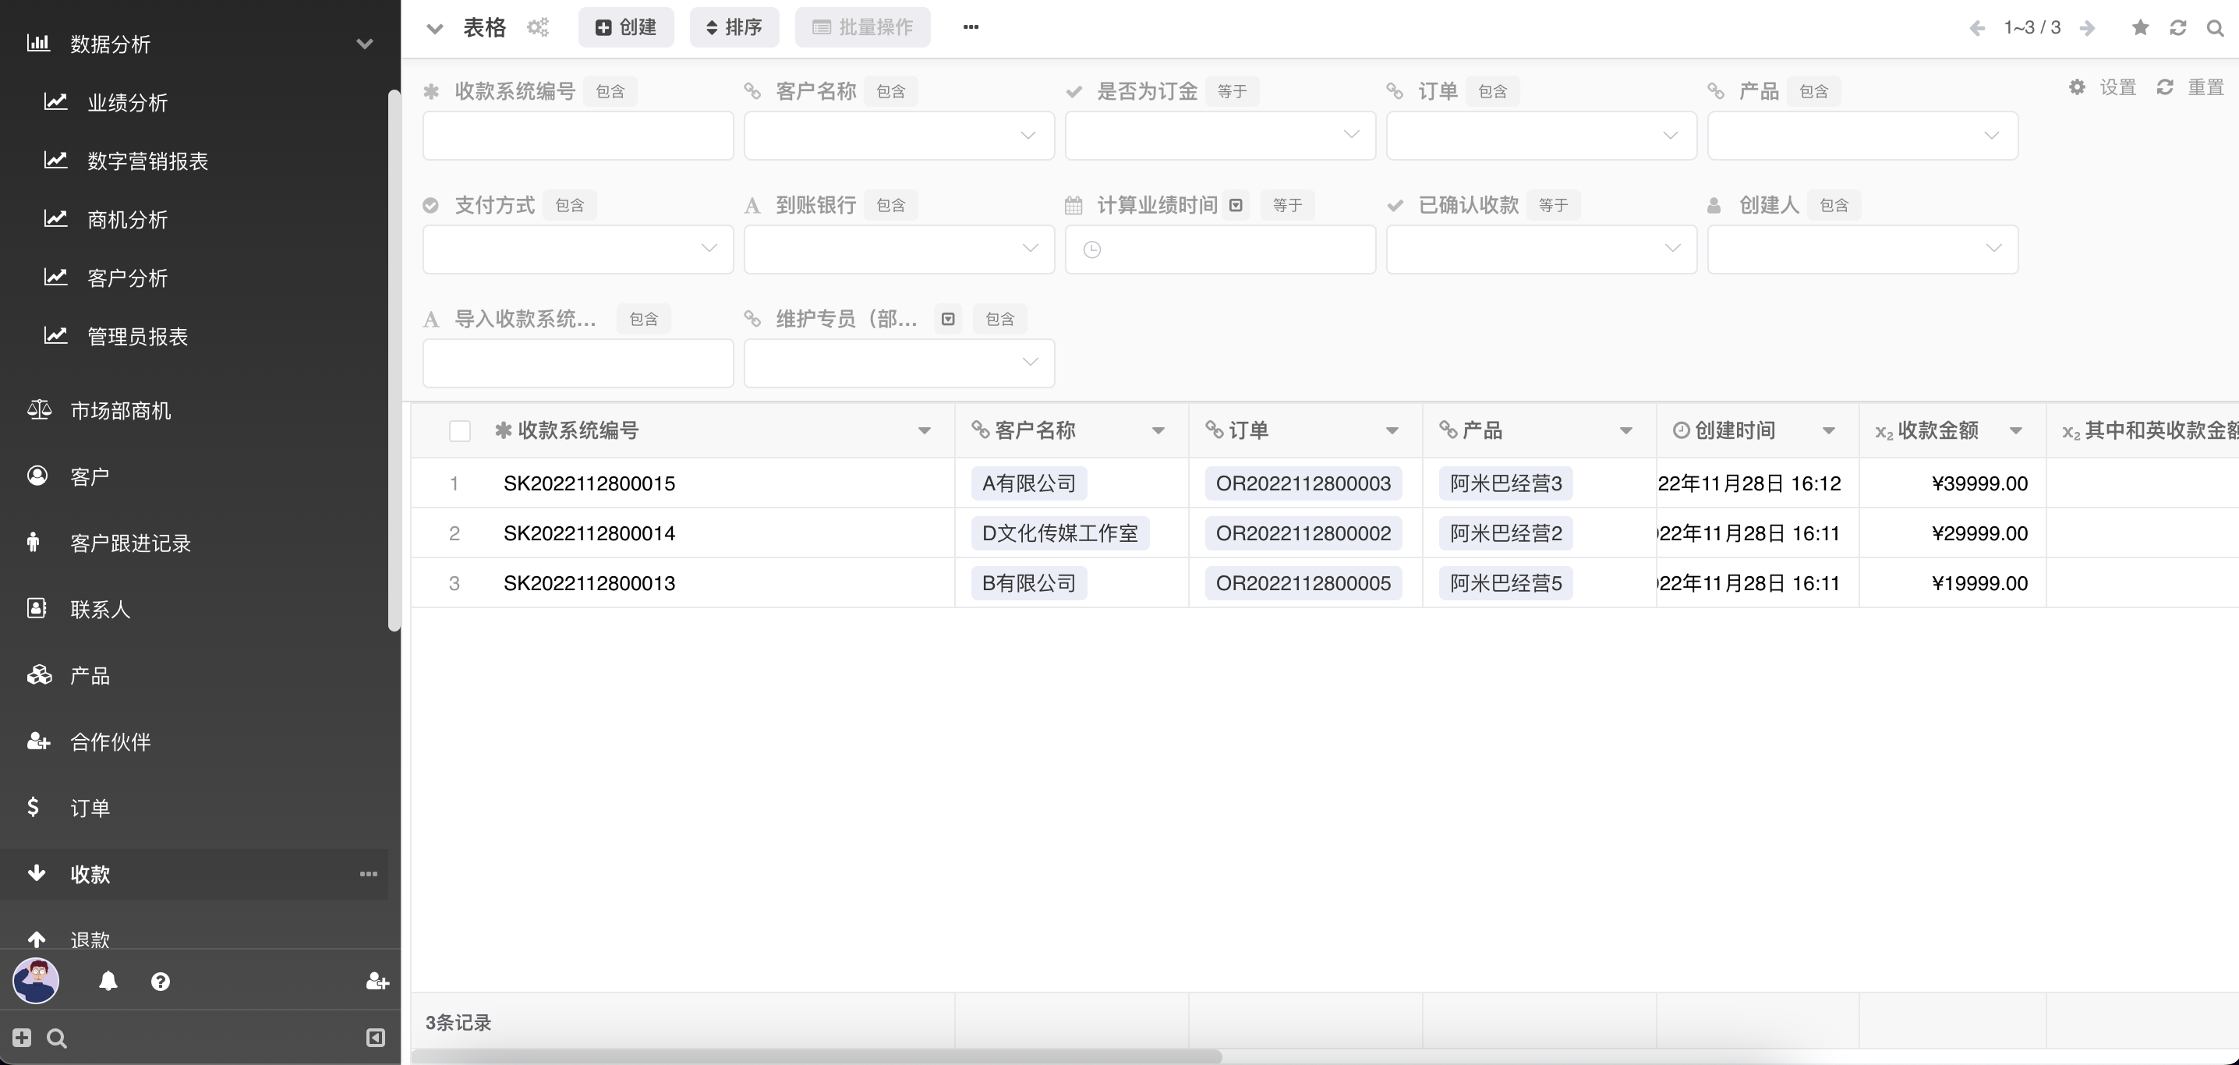Navigate to 产品 in sidebar
Viewport: 2239px width, 1065px height.
pyautogui.click(x=90, y=674)
